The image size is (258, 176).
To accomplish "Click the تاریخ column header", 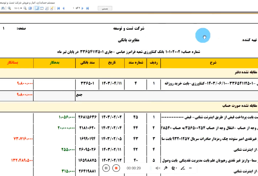I will pyautogui.click(x=112, y=63).
